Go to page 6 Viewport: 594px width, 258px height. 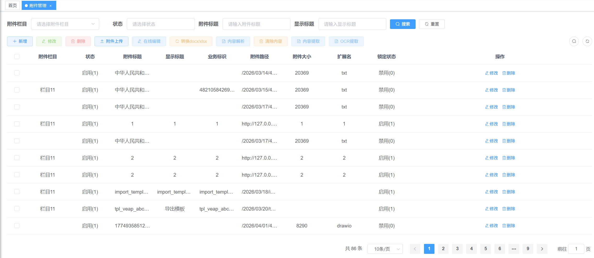point(500,249)
